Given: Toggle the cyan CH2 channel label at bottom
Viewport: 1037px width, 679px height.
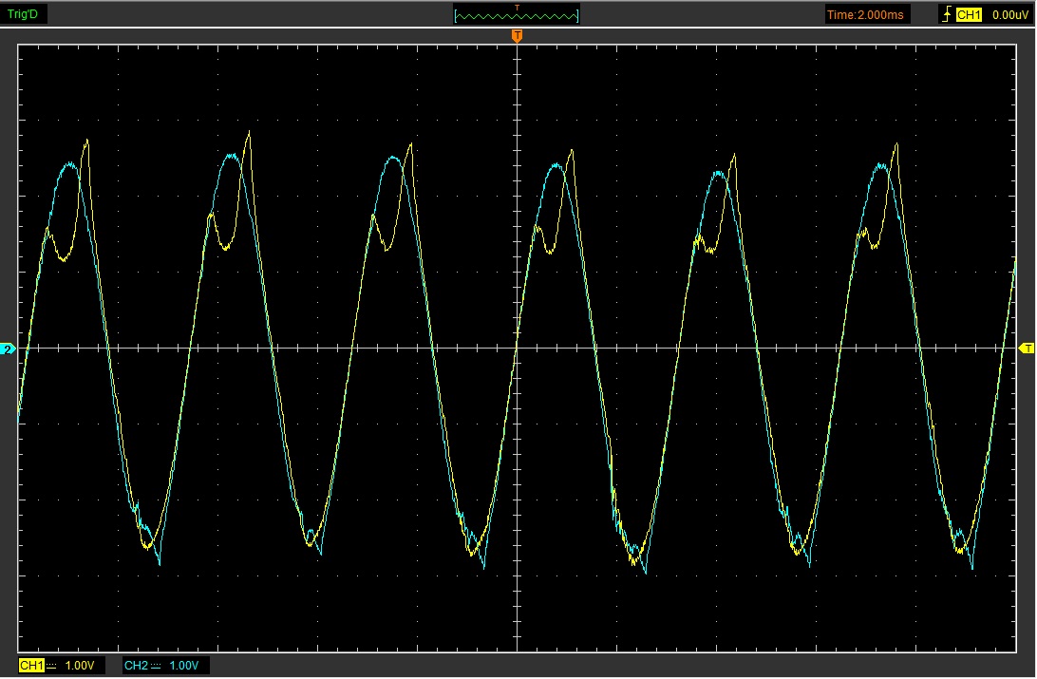Looking at the screenshot, I should click(x=136, y=666).
